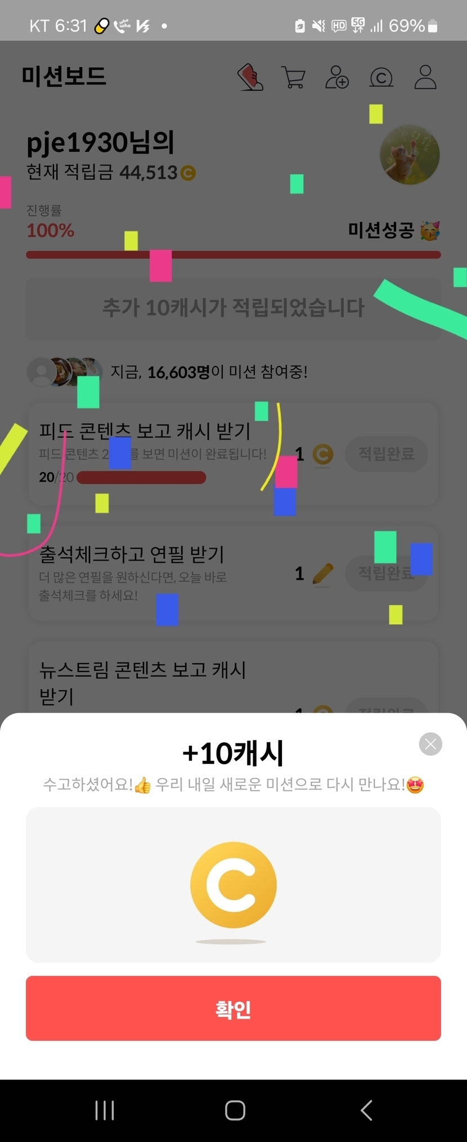This screenshot has height=1142, width=467.
Task: Open the cash C icon in header
Action: [x=381, y=77]
